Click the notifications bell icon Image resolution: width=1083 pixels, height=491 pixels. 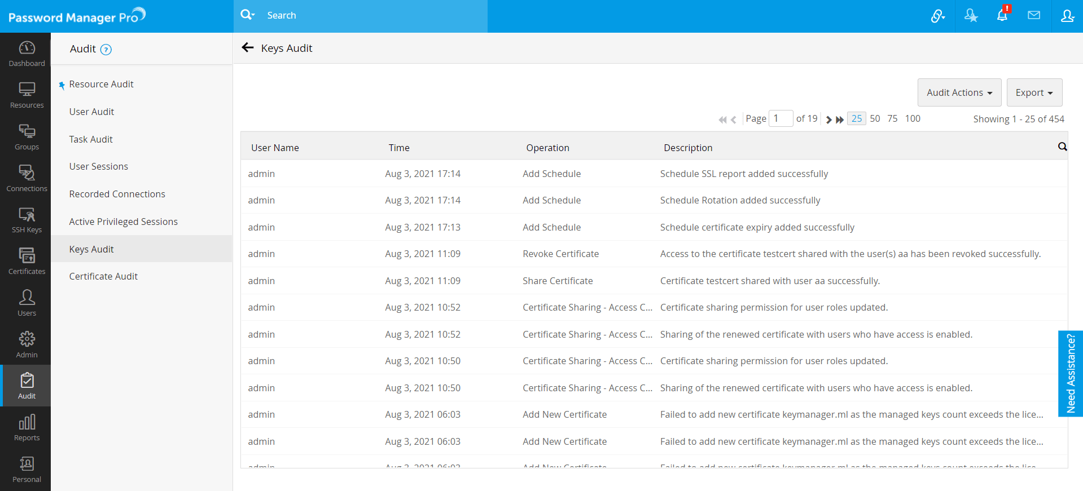1002,16
